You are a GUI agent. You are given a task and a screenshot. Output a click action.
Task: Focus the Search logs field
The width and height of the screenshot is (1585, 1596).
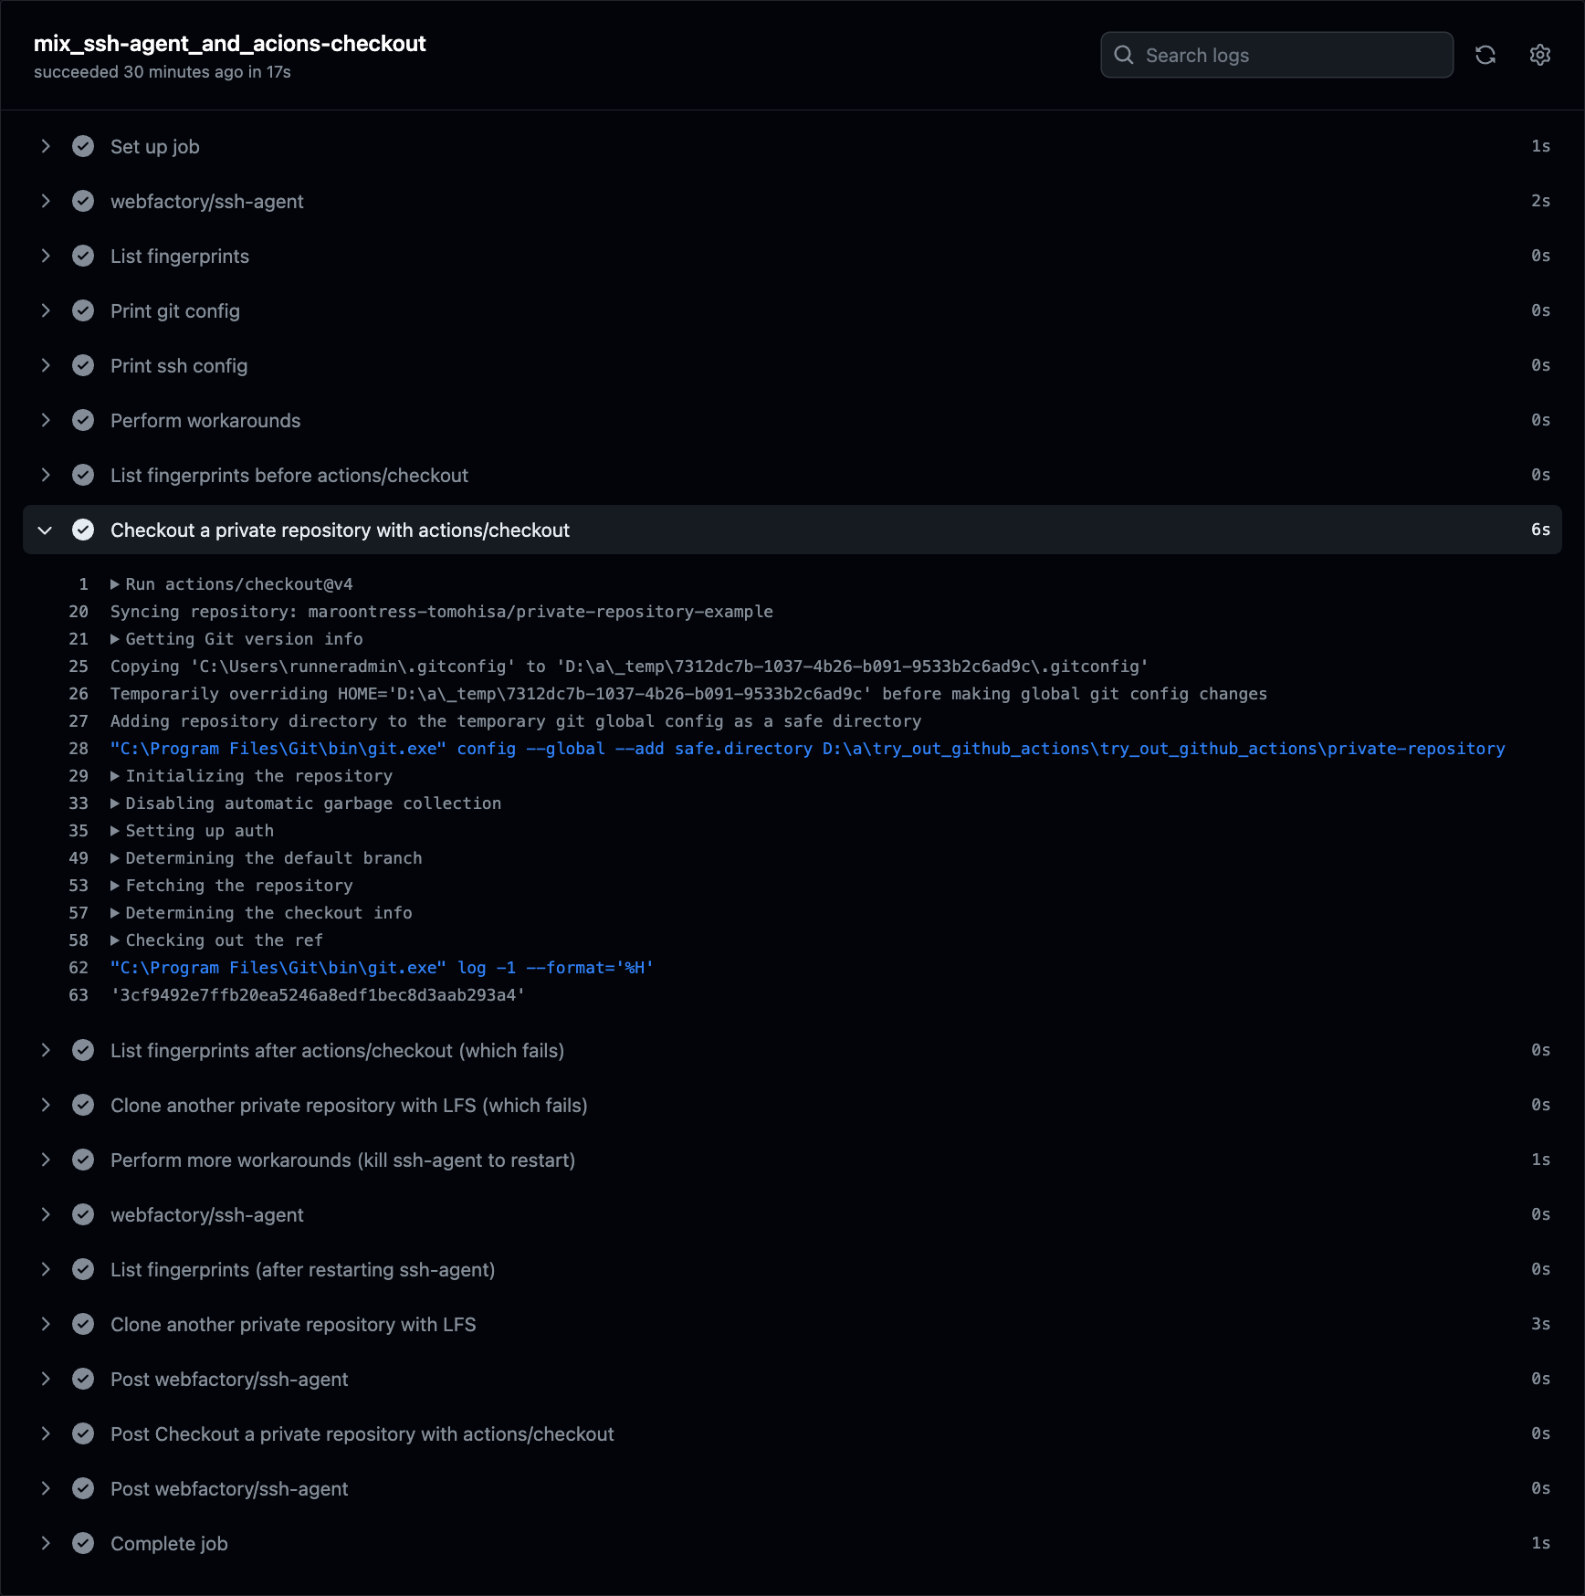(x=1276, y=55)
